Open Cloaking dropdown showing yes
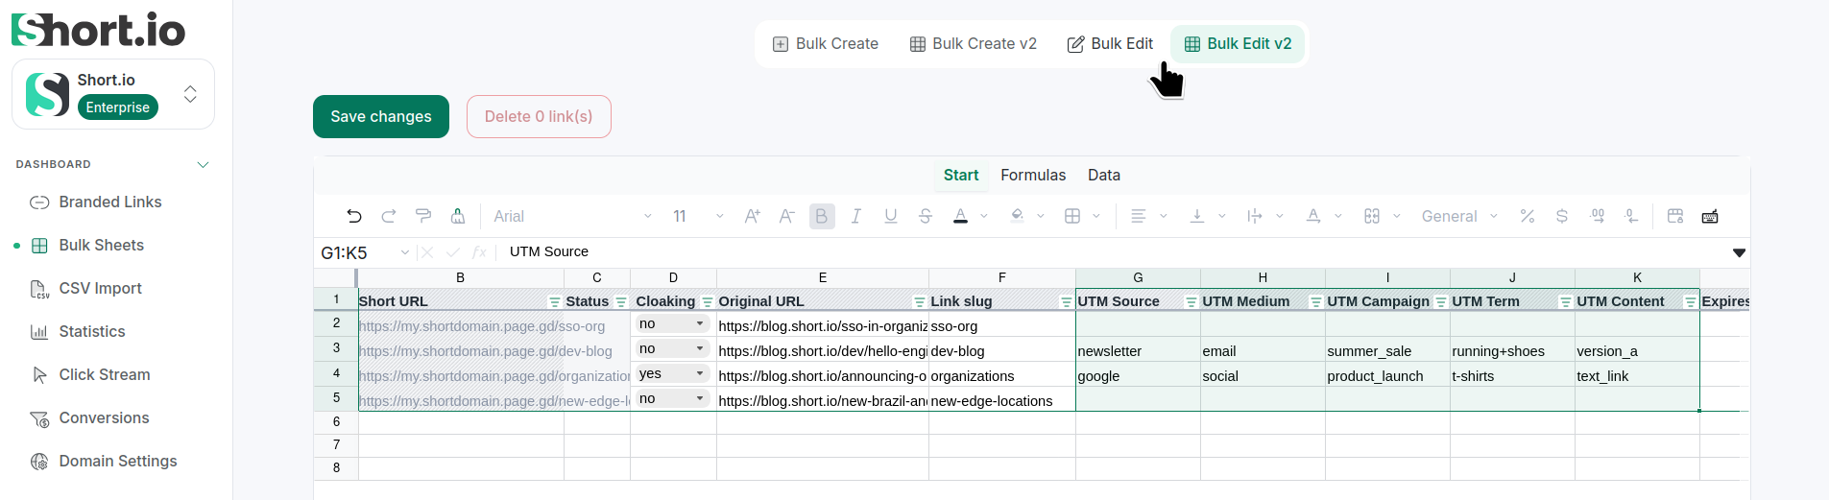The image size is (1829, 500). tap(672, 374)
